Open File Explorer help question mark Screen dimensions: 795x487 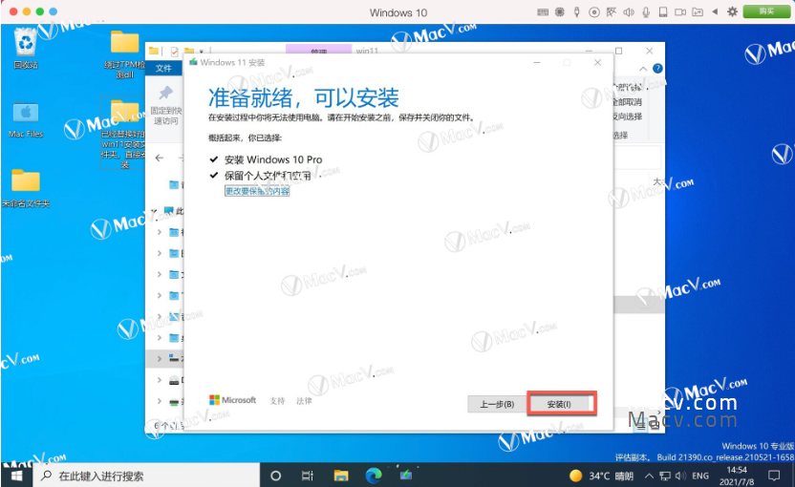657,69
